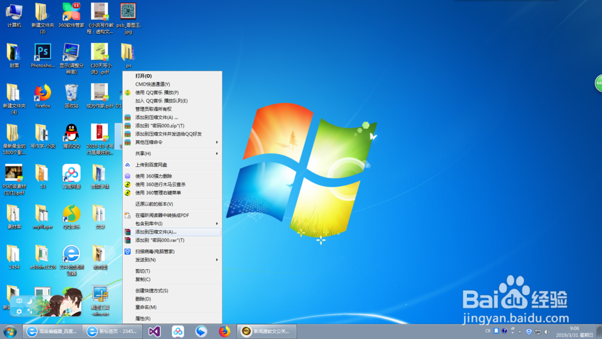Select the Photoshop desktop shortcut

(x=43, y=55)
